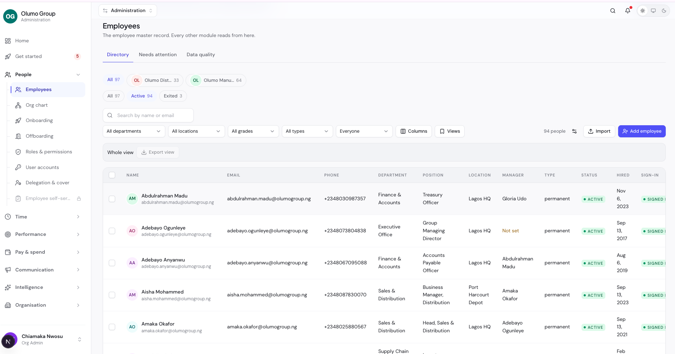Viewport: 675px width, 354px height.
Task: Click the Delegation & cover icon
Action: coord(18,183)
